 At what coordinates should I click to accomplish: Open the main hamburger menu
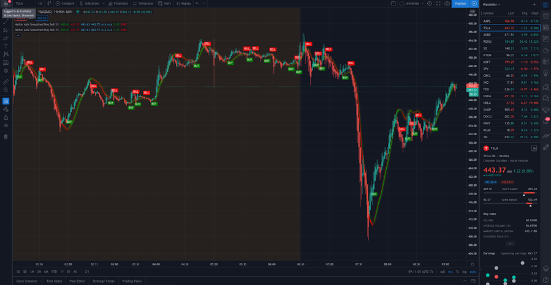6,4
